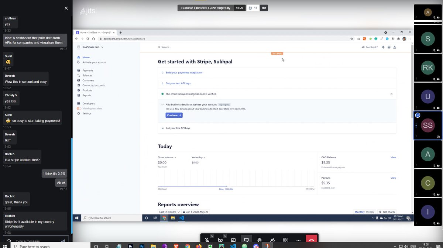Open the more actions (three dots) menu

pyautogui.click(x=298, y=240)
